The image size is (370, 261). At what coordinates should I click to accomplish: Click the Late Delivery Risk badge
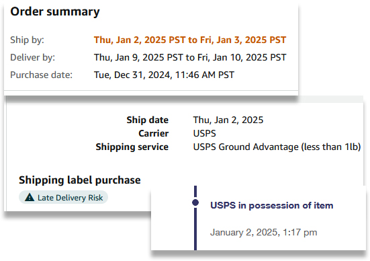click(x=63, y=197)
